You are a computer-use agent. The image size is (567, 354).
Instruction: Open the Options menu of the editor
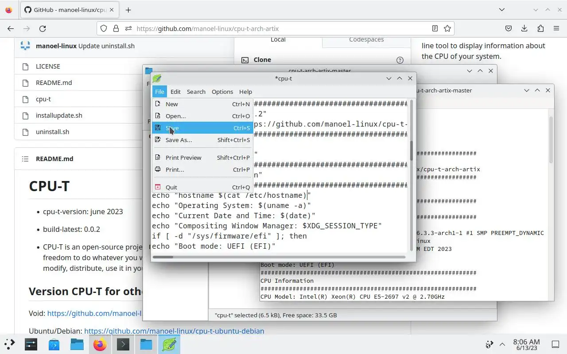click(222, 92)
